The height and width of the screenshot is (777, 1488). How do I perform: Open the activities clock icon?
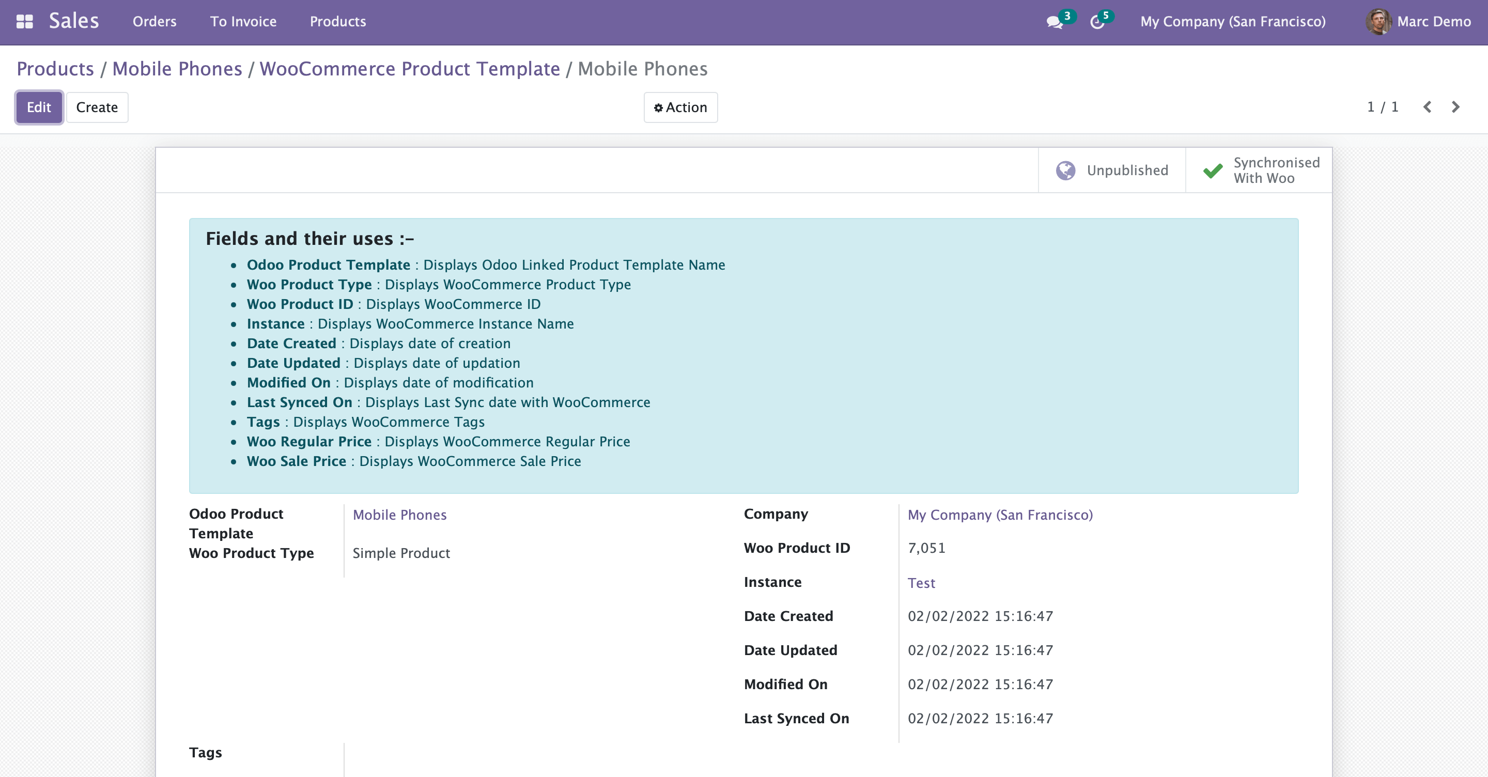(1096, 22)
